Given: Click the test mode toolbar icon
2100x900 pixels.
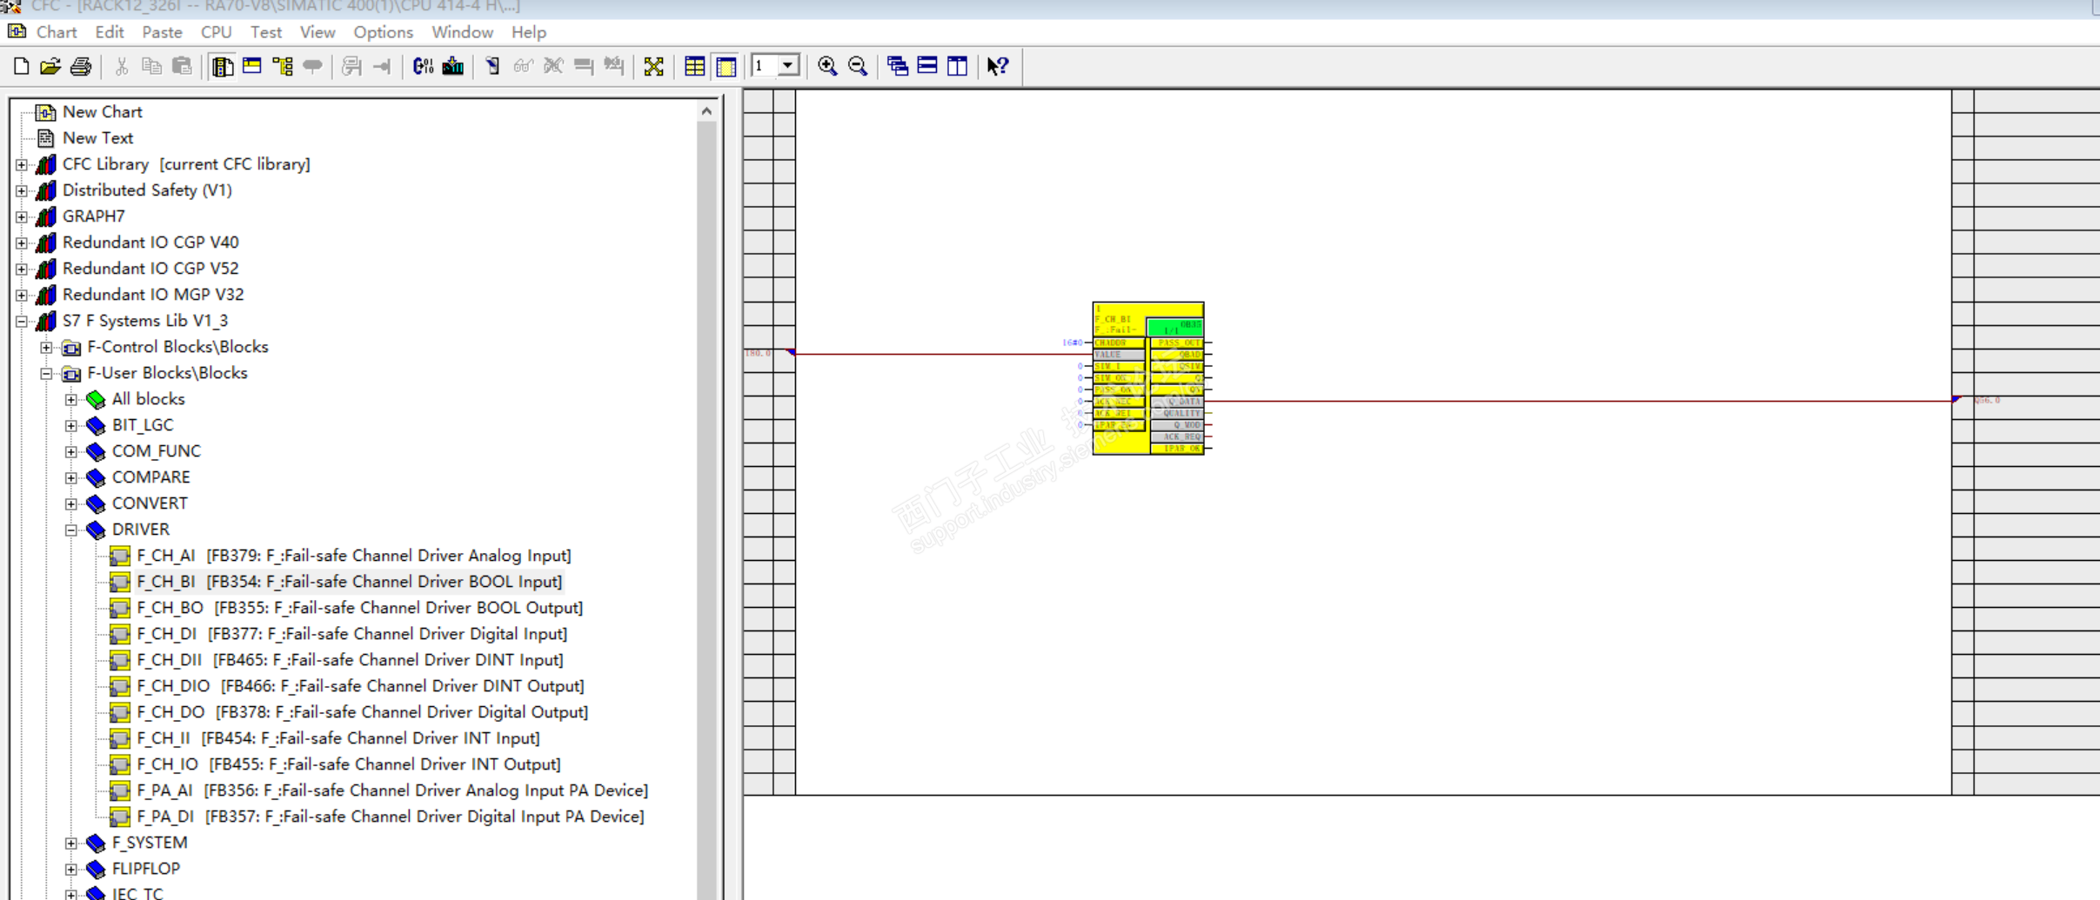Looking at the screenshot, I should click(x=492, y=66).
